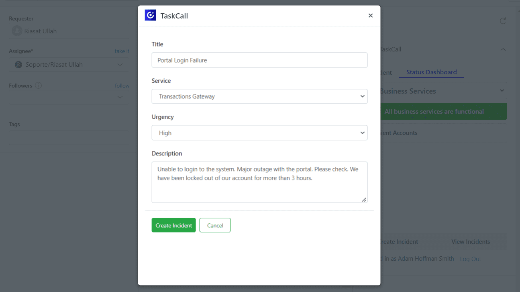Image resolution: width=520 pixels, height=292 pixels.
Task: Click the Tags input field
Action: (x=69, y=138)
